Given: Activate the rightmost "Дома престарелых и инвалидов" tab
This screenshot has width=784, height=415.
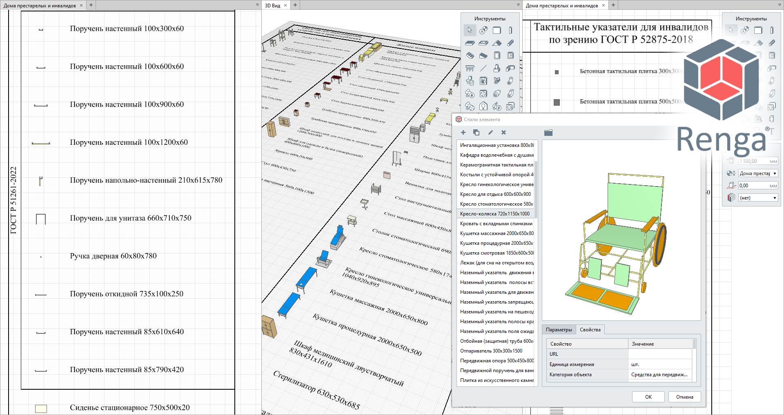Looking at the screenshot, I should point(562,5).
